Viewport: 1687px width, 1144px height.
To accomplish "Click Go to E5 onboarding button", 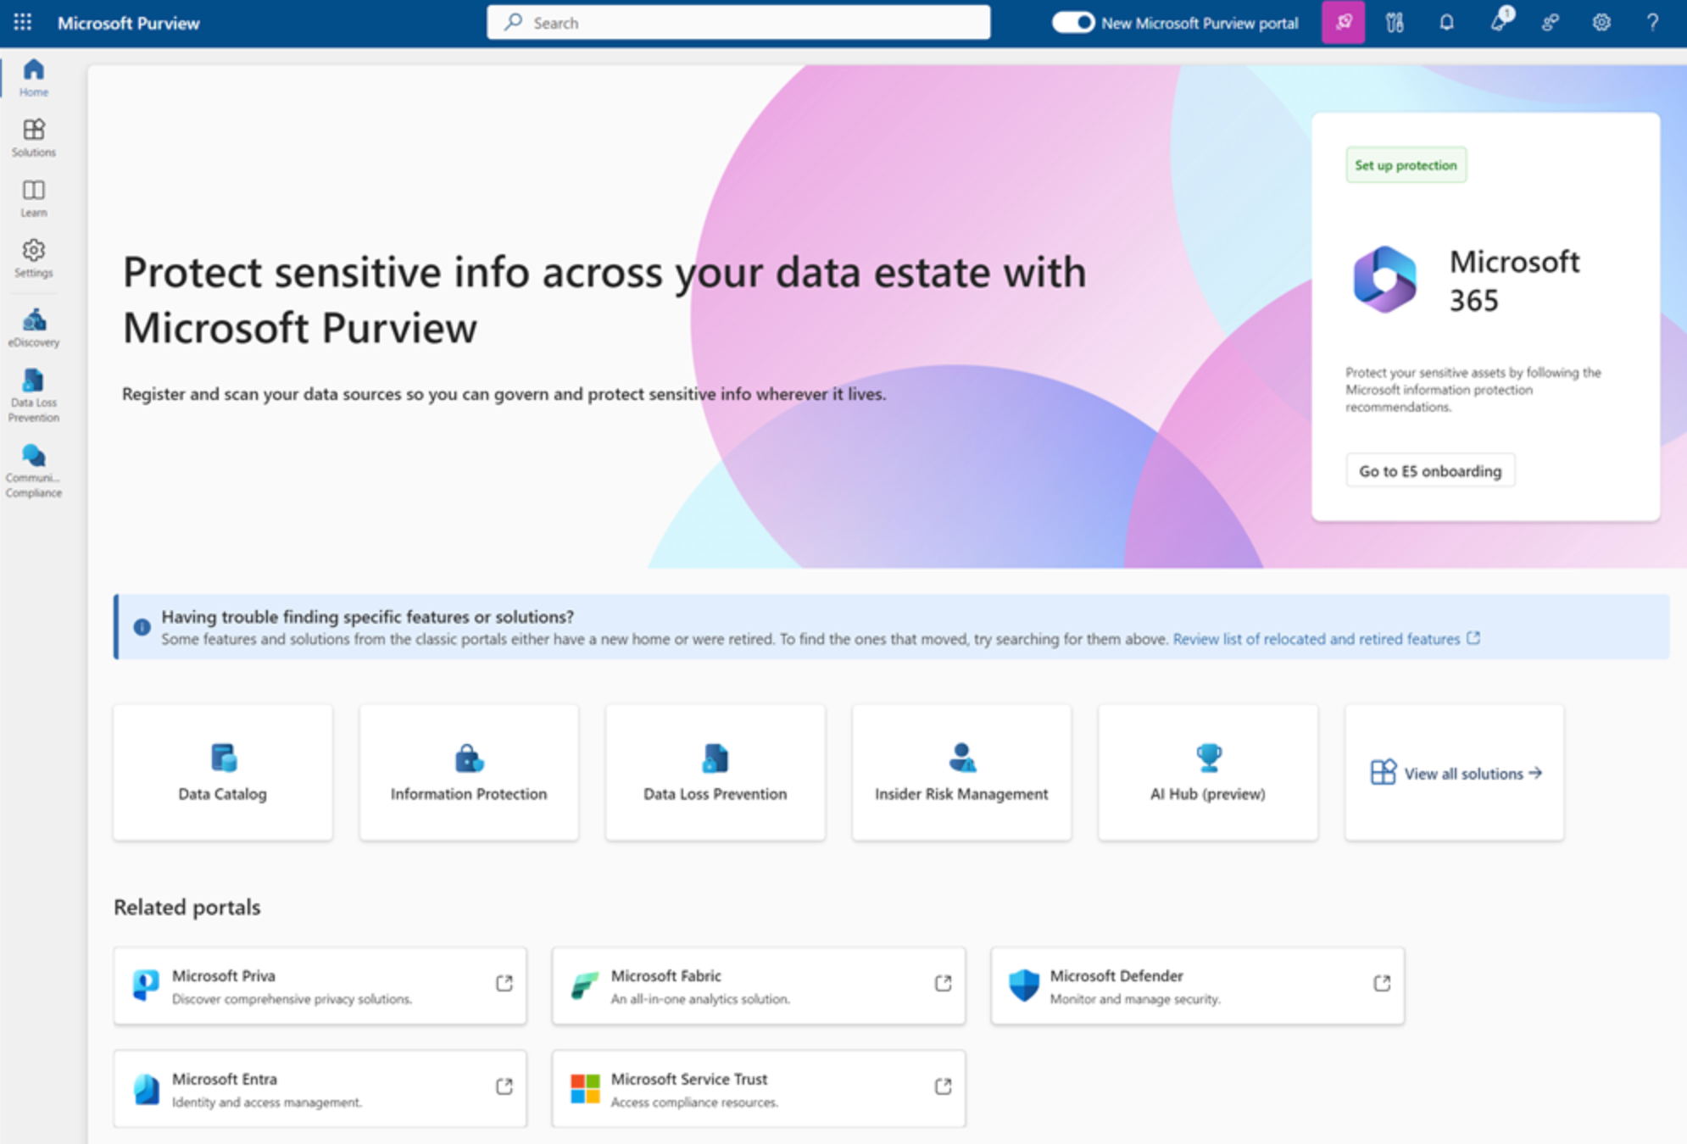I will [1430, 471].
